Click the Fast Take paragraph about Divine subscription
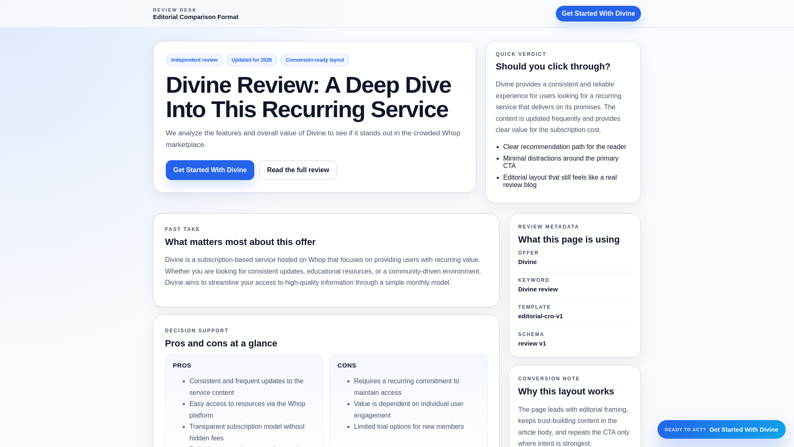Image resolution: width=794 pixels, height=447 pixels. pyautogui.click(x=323, y=272)
